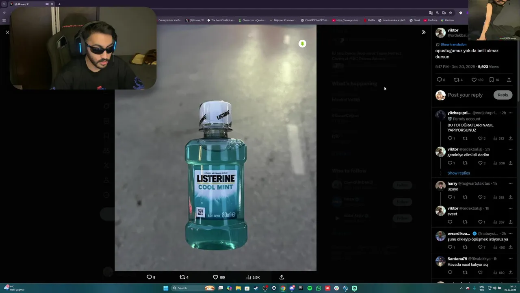This screenshot has width=520, height=293.
Task: Click the green download arrow on the image
Action: click(x=302, y=44)
